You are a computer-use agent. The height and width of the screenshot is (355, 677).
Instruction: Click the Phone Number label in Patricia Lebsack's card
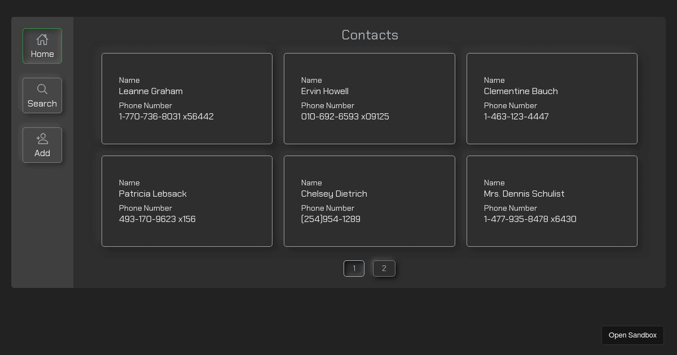146,208
